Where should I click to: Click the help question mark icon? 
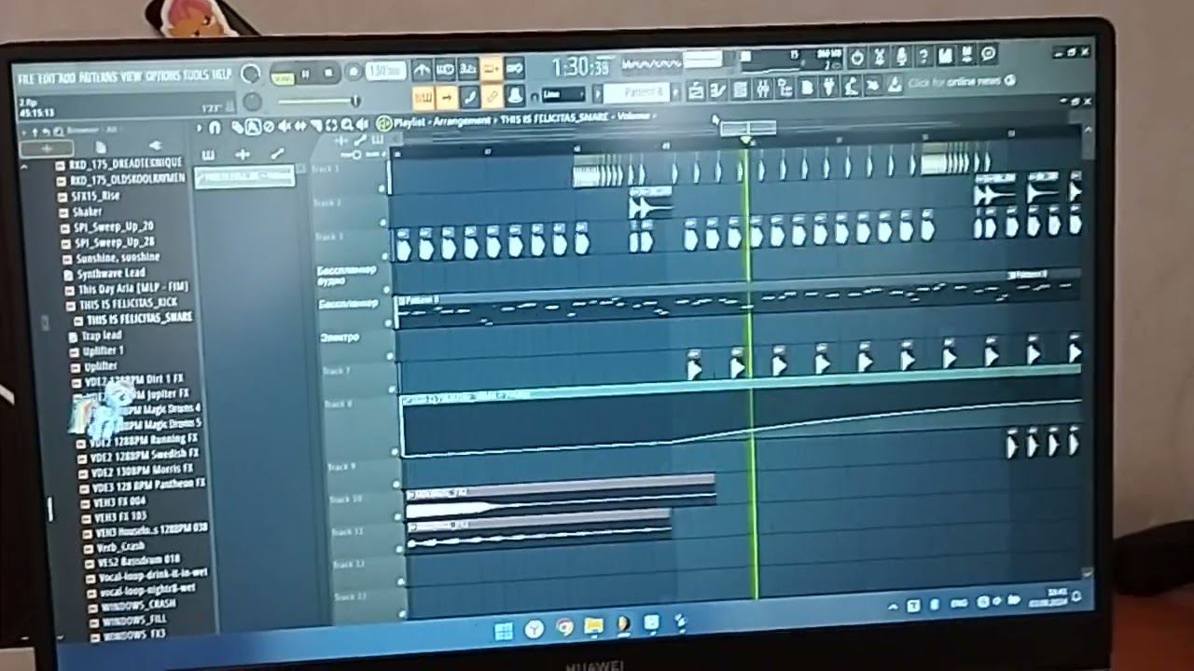tap(923, 55)
